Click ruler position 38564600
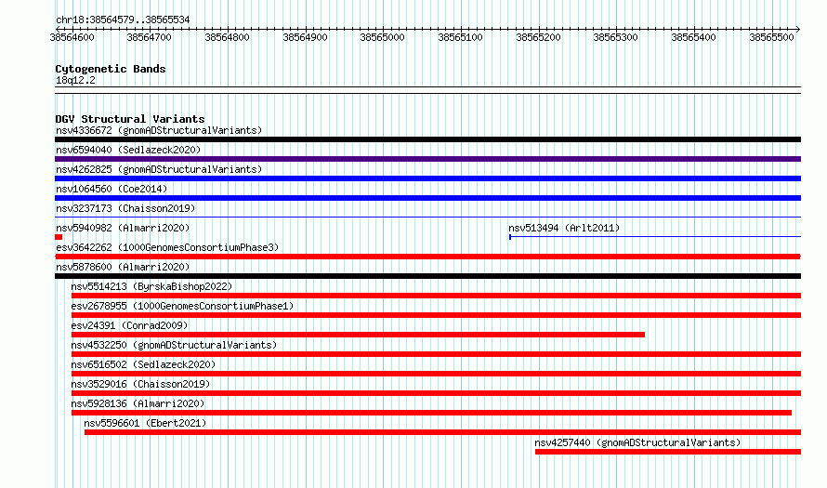 click(72, 37)
